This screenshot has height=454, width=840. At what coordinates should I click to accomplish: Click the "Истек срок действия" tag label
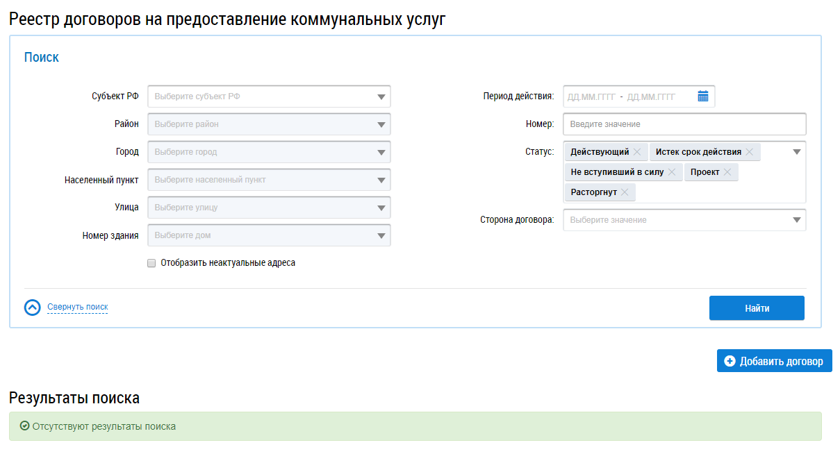(x=698, y=152)
